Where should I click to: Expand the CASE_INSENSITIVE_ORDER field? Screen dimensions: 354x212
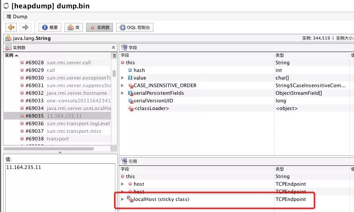[123, 85]
